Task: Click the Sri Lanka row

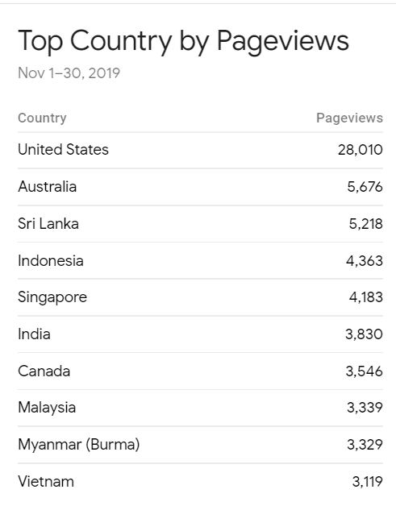Action: (200, 224)
